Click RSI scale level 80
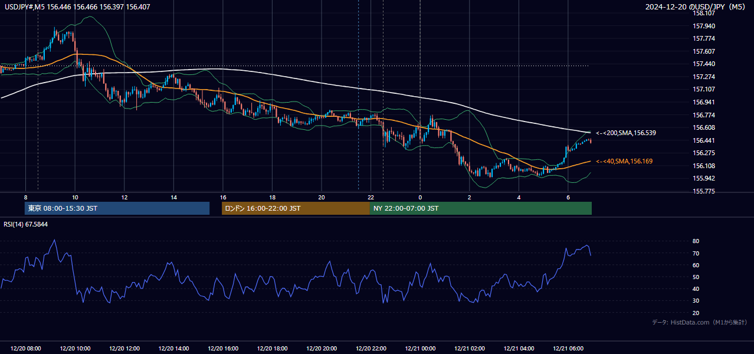This screenshot has height=354, width=754. tap(696, 241)
